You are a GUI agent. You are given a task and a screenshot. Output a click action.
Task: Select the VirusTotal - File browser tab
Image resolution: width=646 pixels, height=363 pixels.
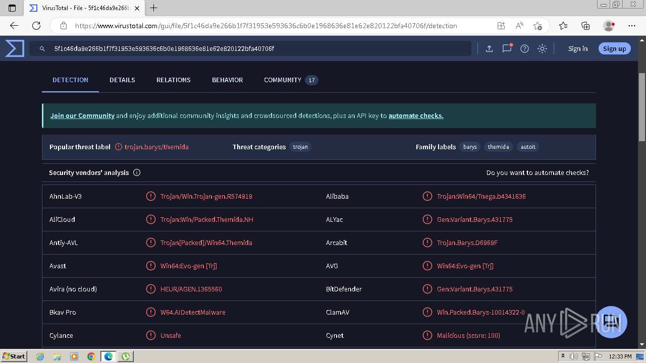point(84,8)
